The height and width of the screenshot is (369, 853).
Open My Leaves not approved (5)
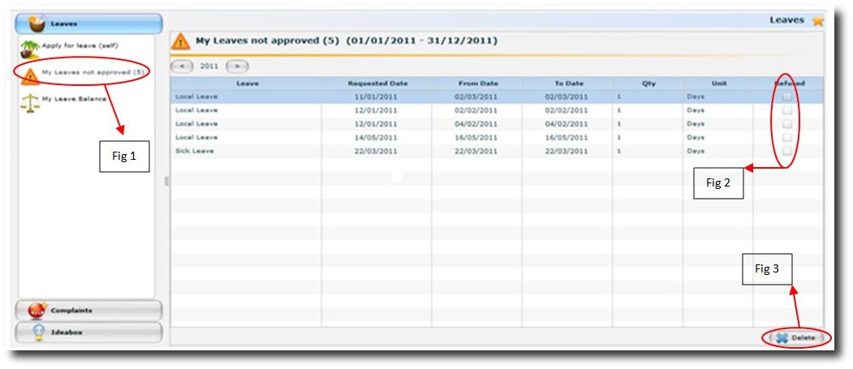(93, 73)
